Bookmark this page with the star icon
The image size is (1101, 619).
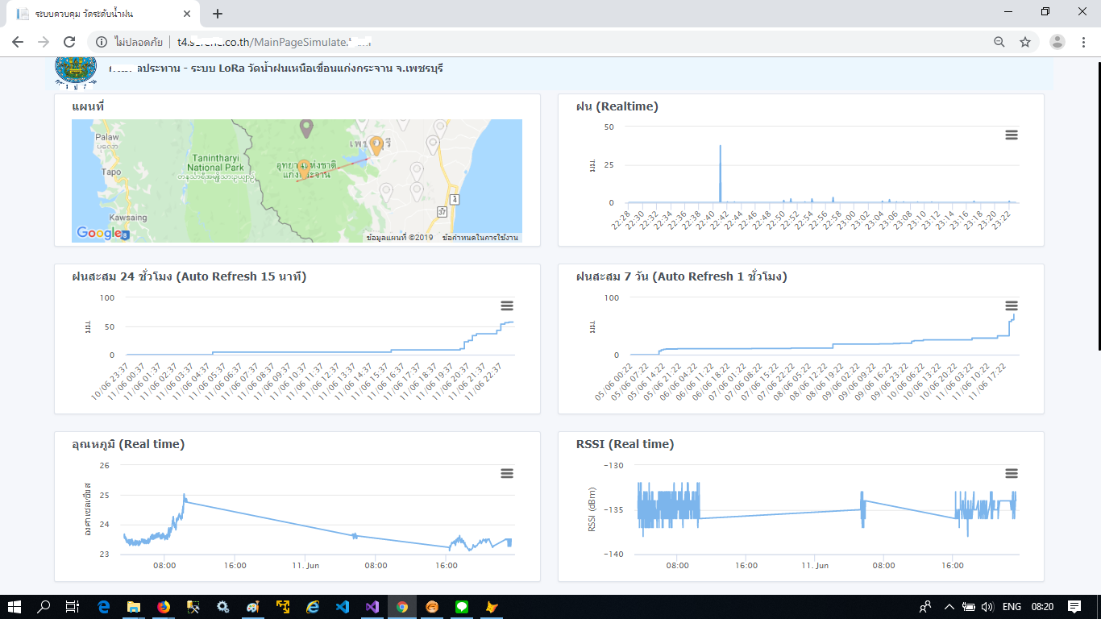coord(1025,42)
